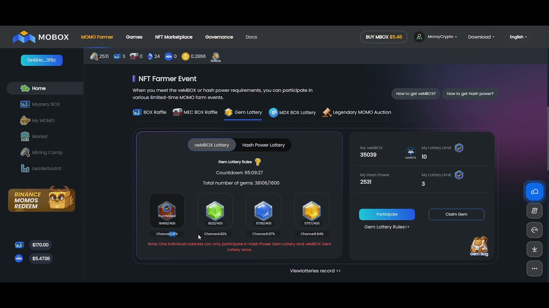
Task: Switch to Legendary MOMO Auction tab
Action: click(x=357, y=113)
